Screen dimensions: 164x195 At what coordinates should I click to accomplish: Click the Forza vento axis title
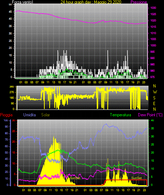[x=23, y=2]
